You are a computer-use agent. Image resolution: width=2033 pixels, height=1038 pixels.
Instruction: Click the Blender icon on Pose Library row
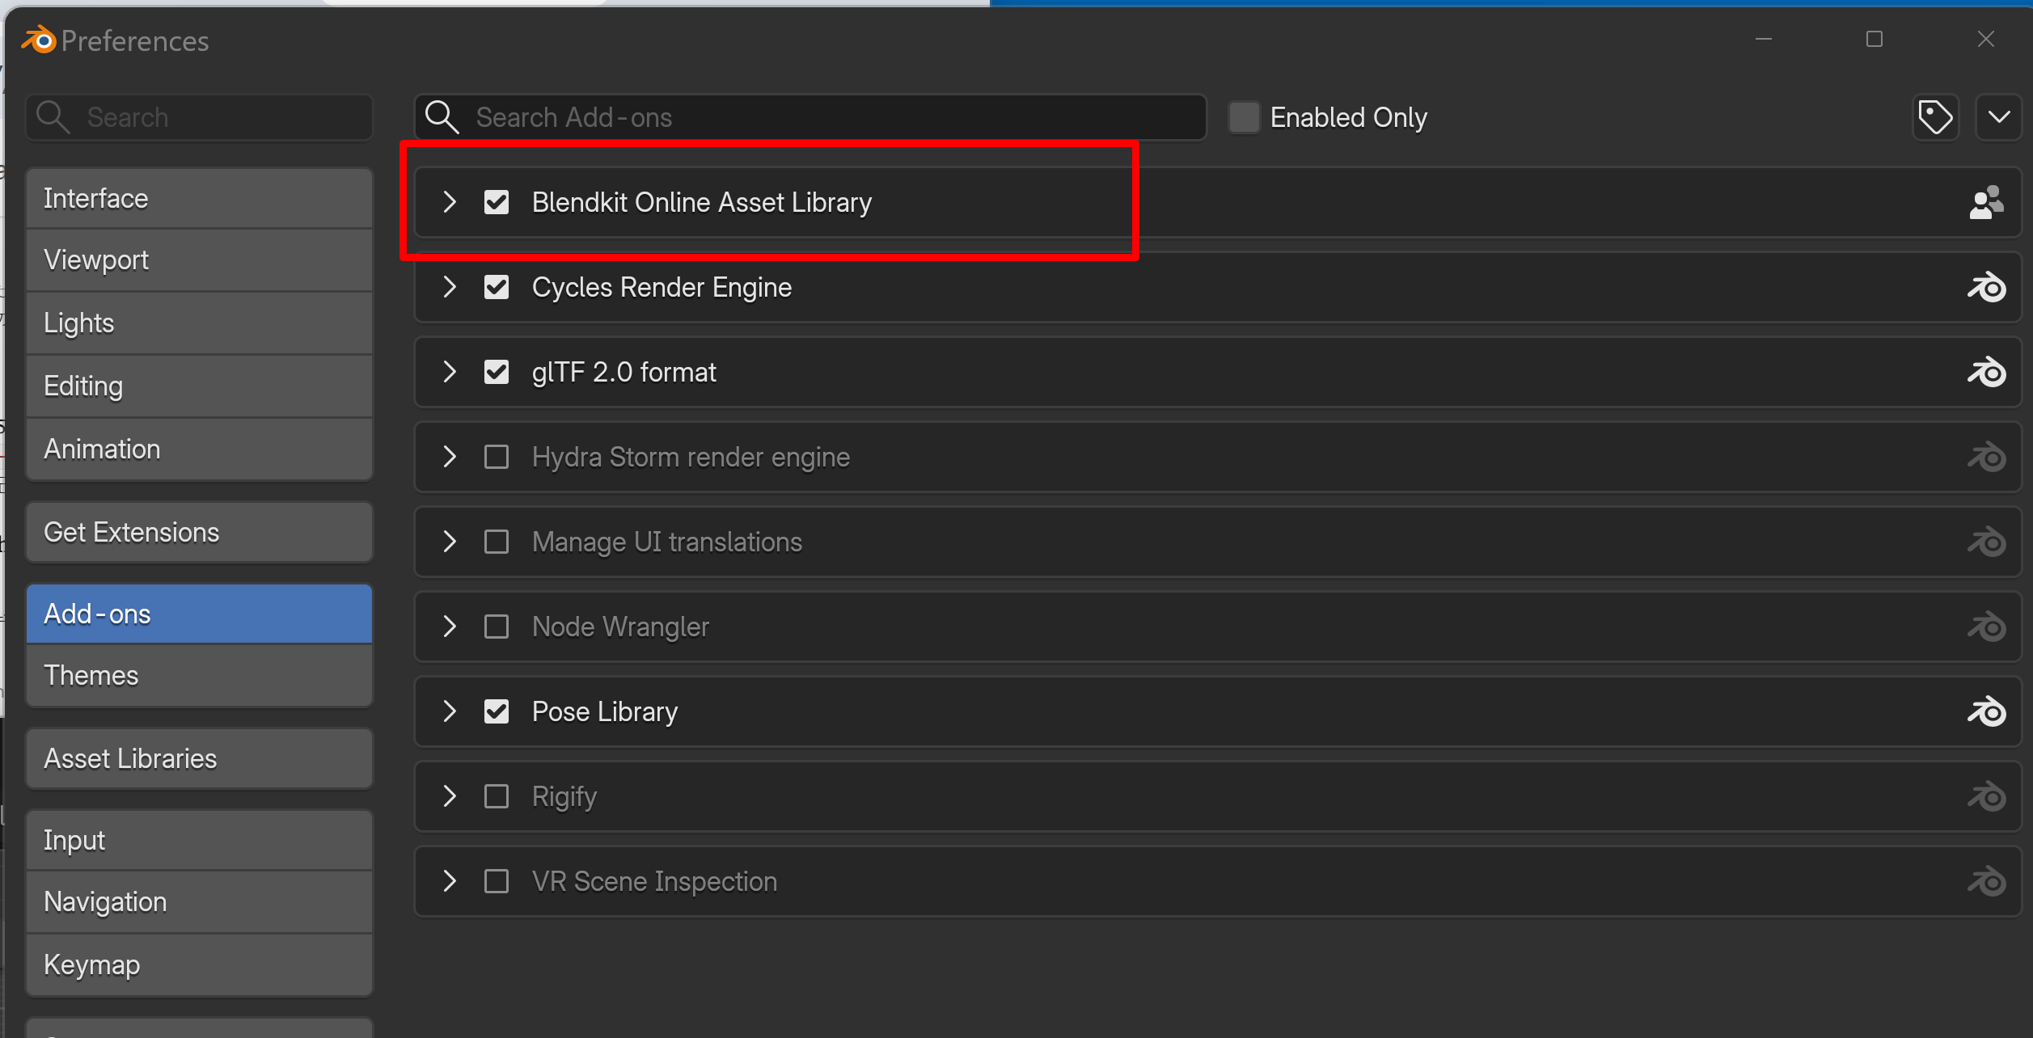pos(1987,711)
